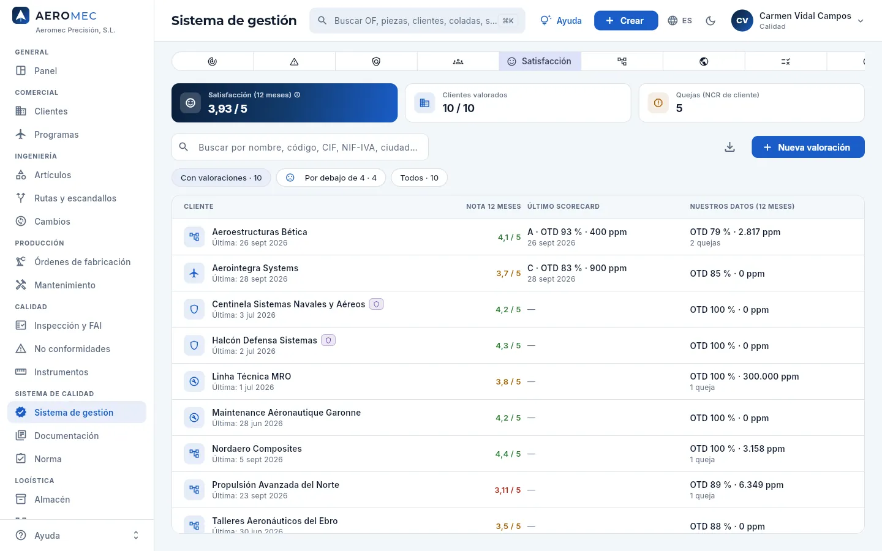Select the Satisfacción tab
This screenshot has width=882, height=551.
[540, 61]
